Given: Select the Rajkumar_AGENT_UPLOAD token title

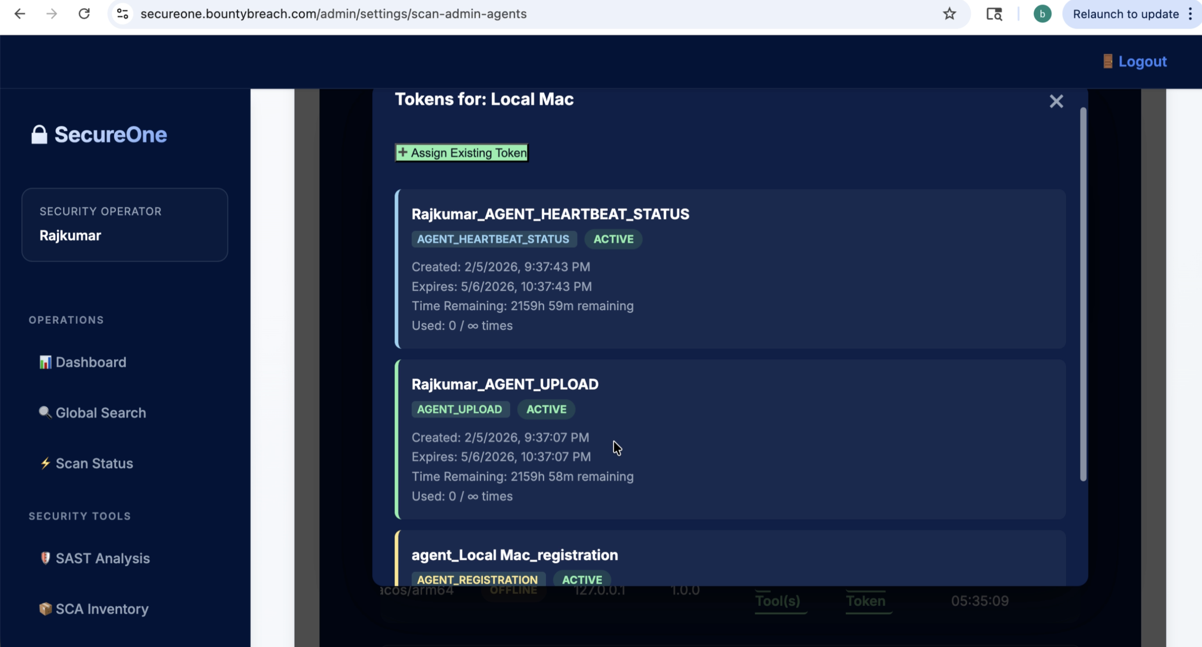Looking at the screenshot, I should [x=505, y=384].
